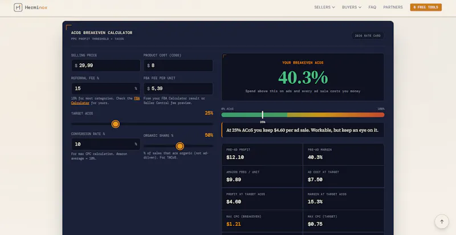
Task: Click the Amazon Fees $9.89 value
Action: pyautogui.click(x=234, y=180)
